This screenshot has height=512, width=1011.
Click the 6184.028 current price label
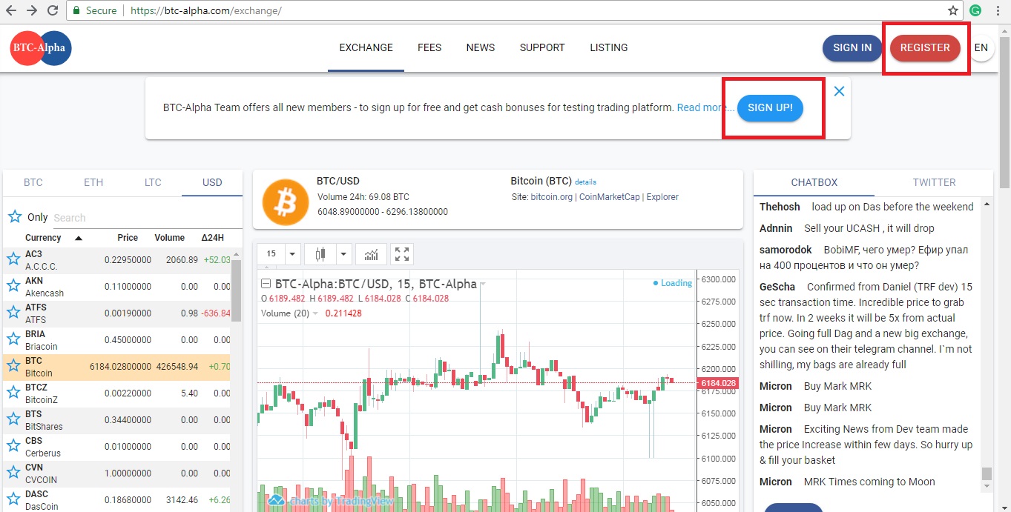(x=718, y=383)
